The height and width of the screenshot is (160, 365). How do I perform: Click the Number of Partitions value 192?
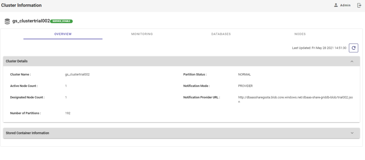[68, 113]
